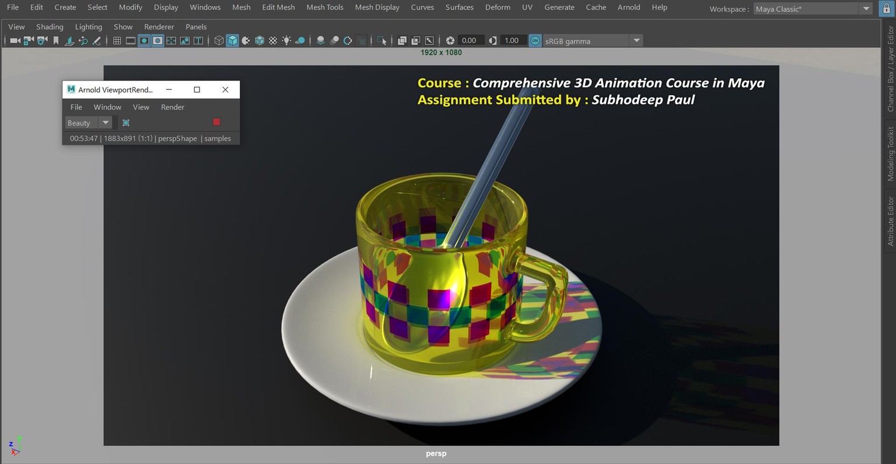This screenshot has height=464, width=896.
Task: Open Arnold RenderView File menu
Action: [x=76, y=107]
